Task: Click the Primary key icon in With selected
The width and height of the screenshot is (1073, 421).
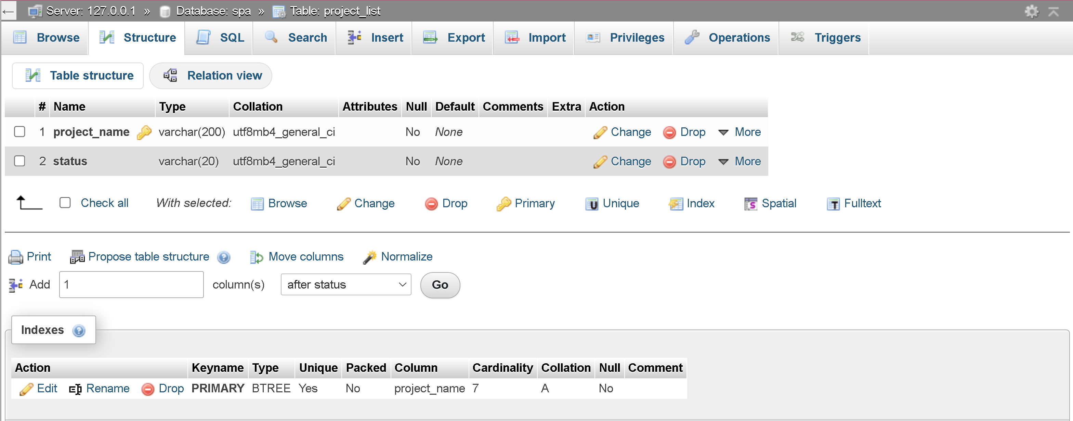Action: click(503, 204)
